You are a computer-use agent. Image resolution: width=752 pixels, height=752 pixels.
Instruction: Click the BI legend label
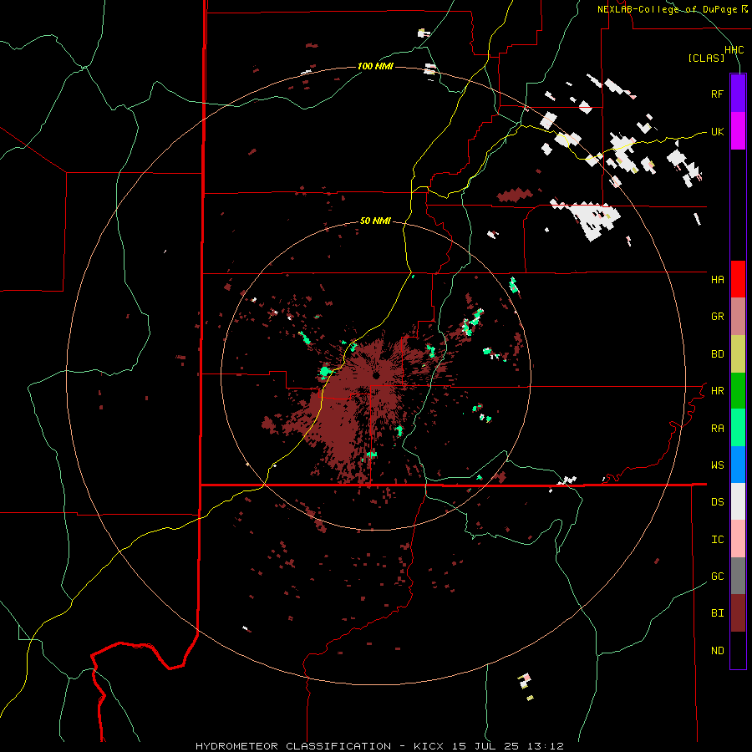tap(717, 613)
